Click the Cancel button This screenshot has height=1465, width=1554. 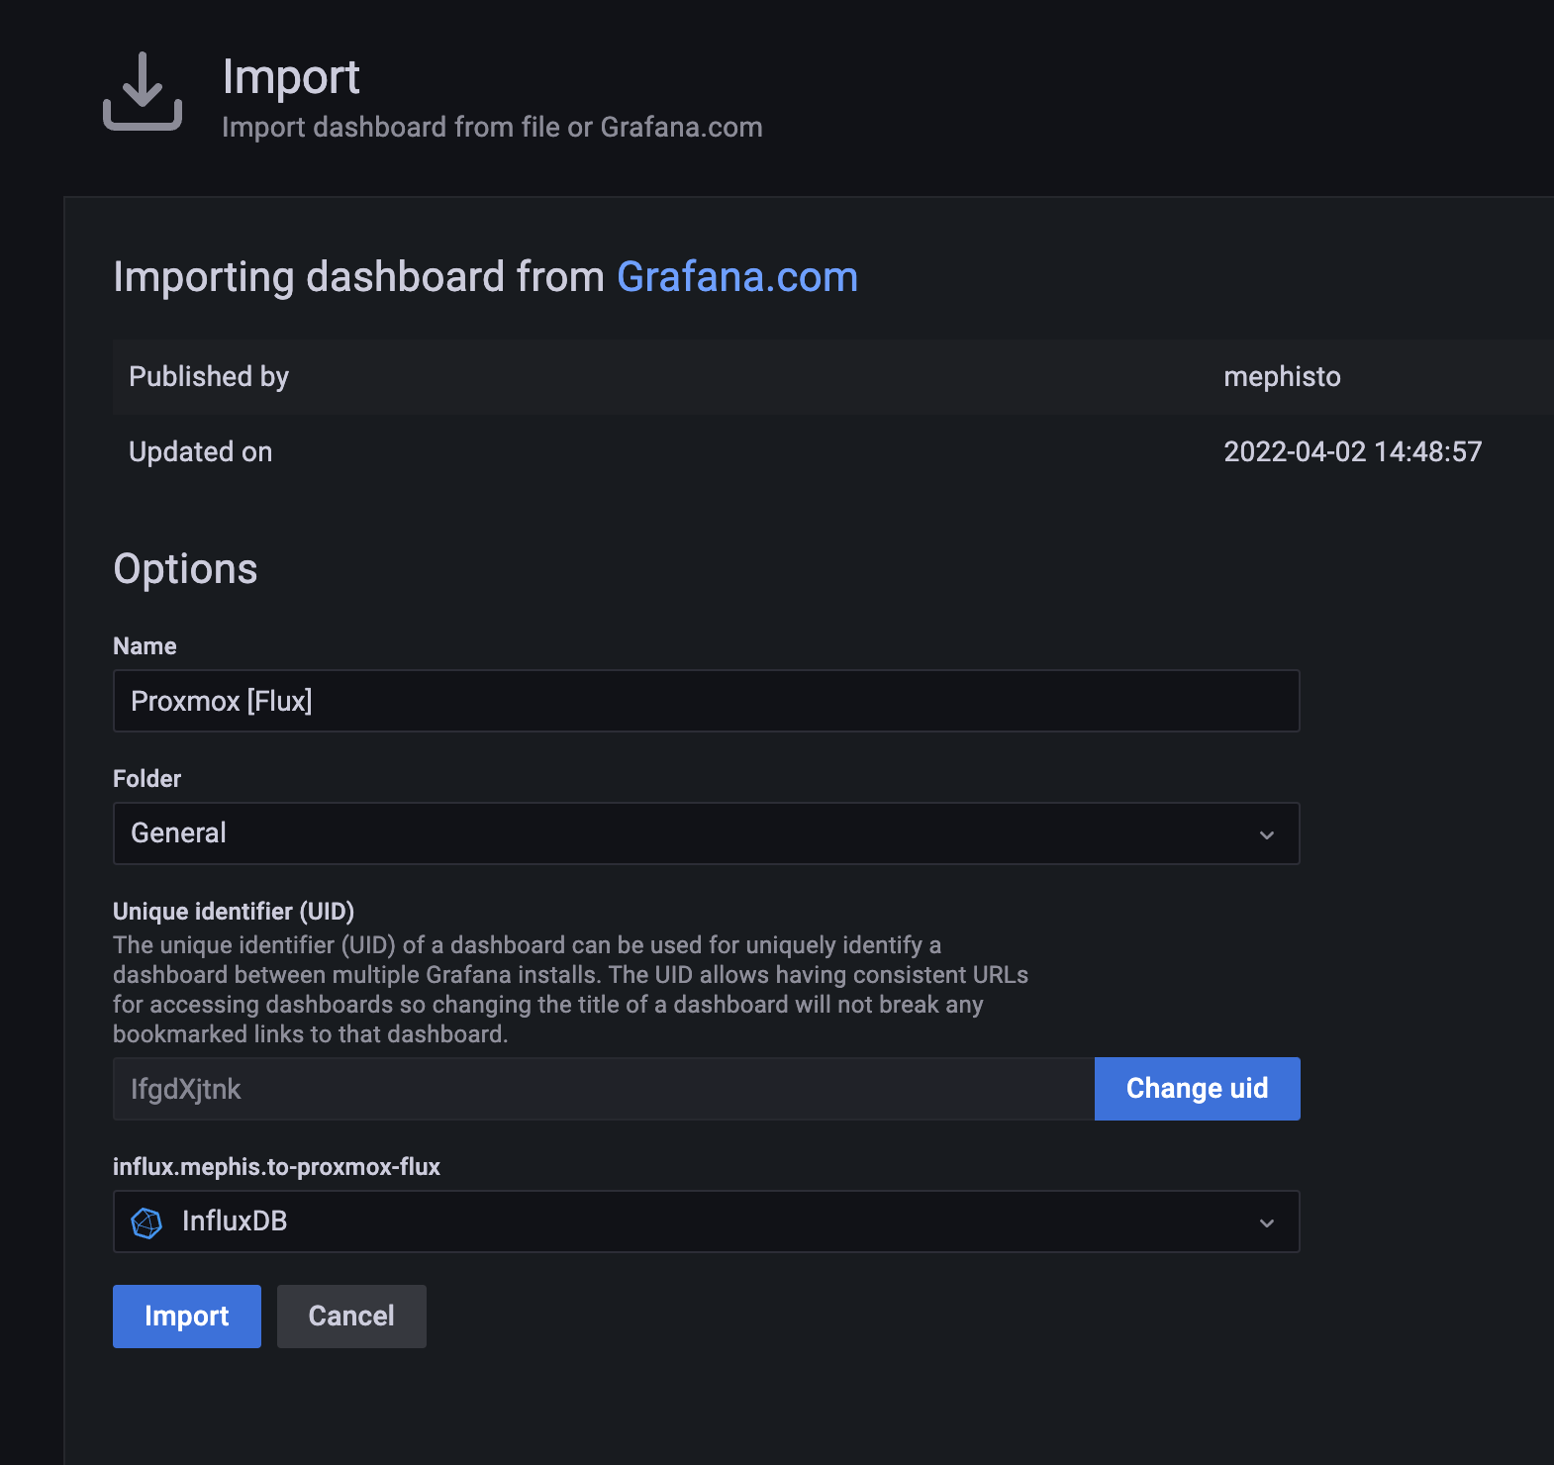pos(351,1317)
